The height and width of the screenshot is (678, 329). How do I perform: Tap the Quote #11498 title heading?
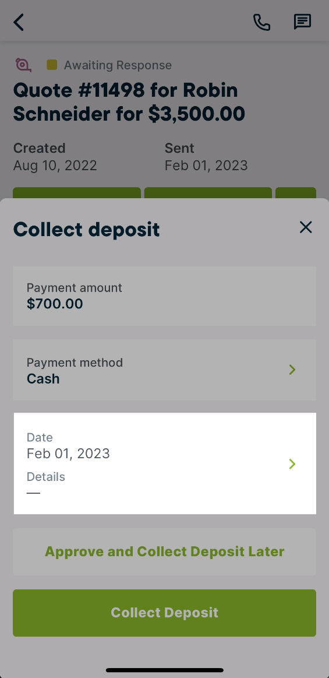129,102
